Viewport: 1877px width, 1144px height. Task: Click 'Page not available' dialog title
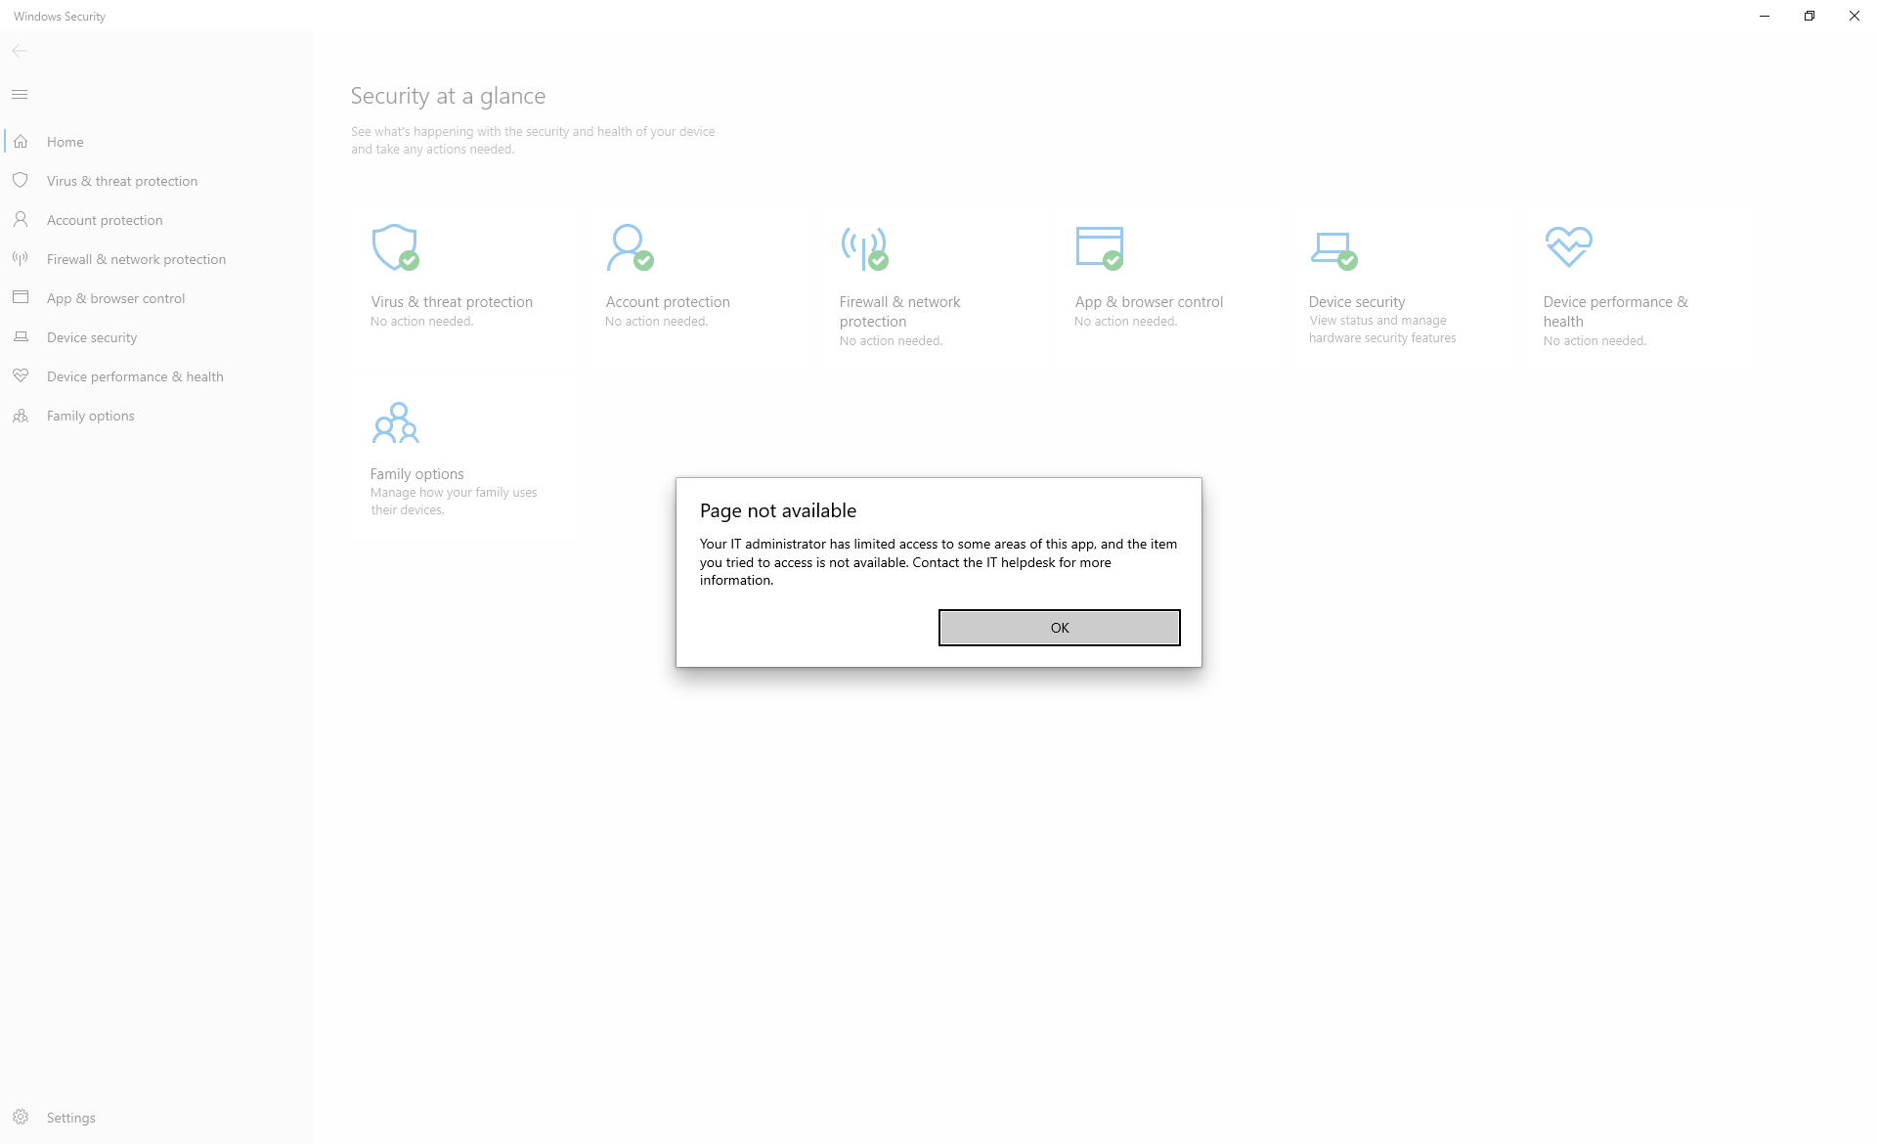(x=778, y=510)
